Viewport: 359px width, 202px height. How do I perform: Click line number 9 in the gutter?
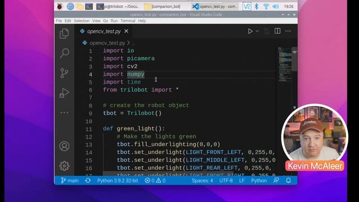pyautogui.click(x=90, y=113)
